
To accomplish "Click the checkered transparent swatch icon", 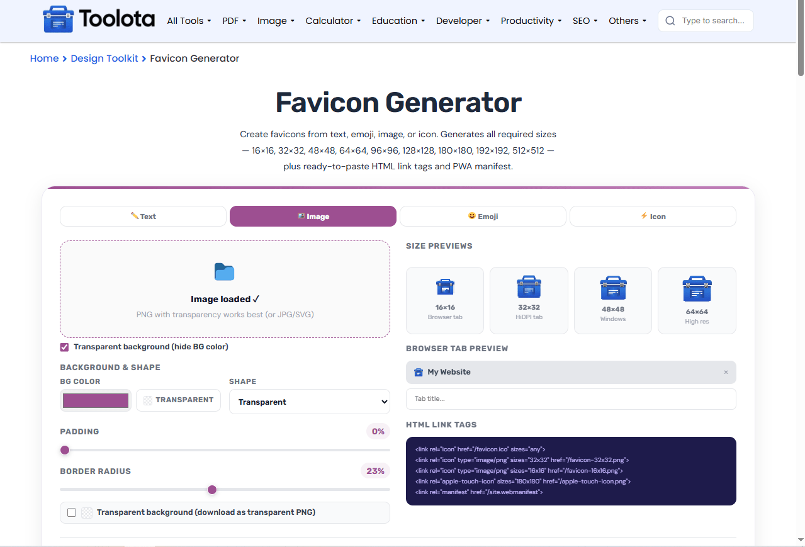I will [x=148, y=400].
